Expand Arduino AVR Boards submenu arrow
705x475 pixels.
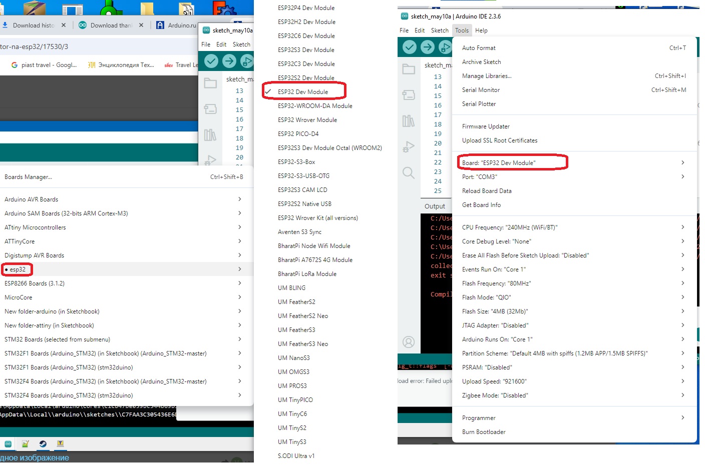pos(240,199)
